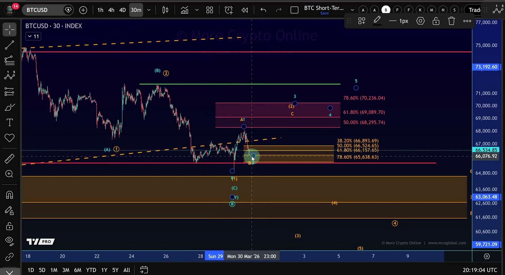The image size is (505, 275).
Task: Select the ruler measure tool
Action: (x=9, y=159)
